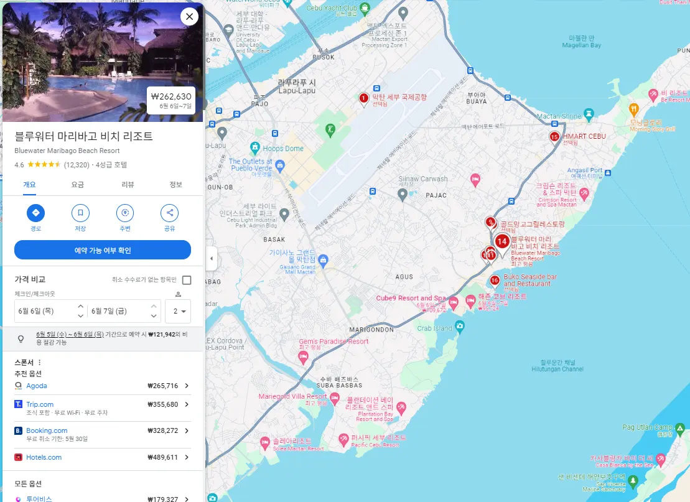This screenshot has width=690, height=502.
Task: Expand the Agoda price option chevron
Action: (187, 386)
